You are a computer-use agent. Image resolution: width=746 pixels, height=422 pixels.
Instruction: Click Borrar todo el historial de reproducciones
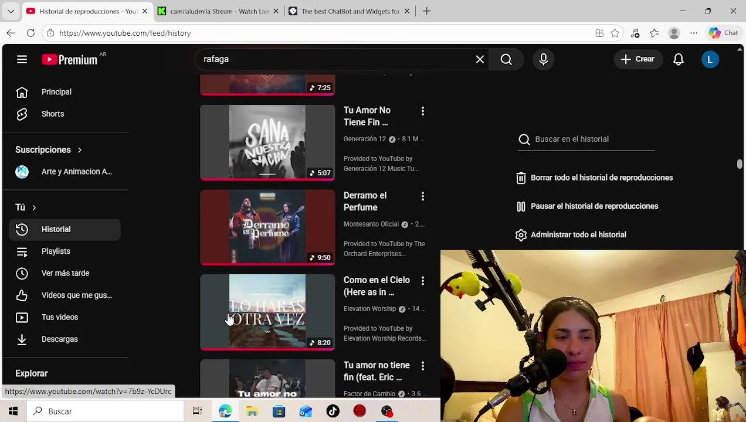595,178
